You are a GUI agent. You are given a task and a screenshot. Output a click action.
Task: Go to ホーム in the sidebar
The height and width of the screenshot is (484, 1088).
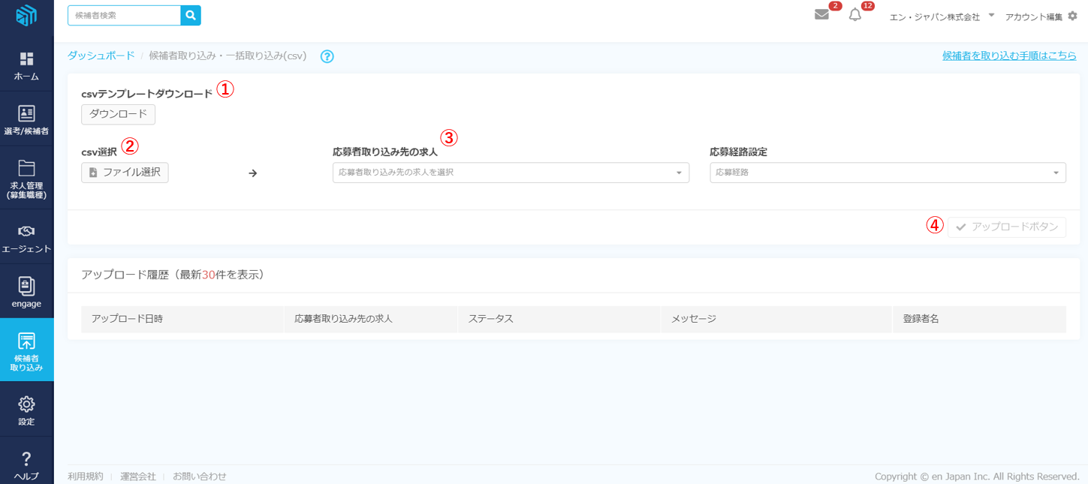26,66
